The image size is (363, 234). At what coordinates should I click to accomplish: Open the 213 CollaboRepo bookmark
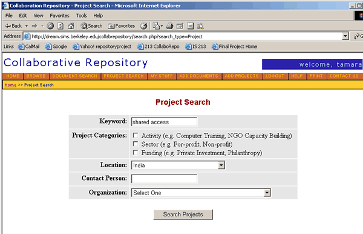click(x=159, y=47)
